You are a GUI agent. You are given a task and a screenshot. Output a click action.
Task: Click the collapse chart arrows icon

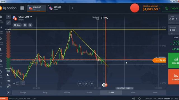pyautogui.click(x=8, y=22)
